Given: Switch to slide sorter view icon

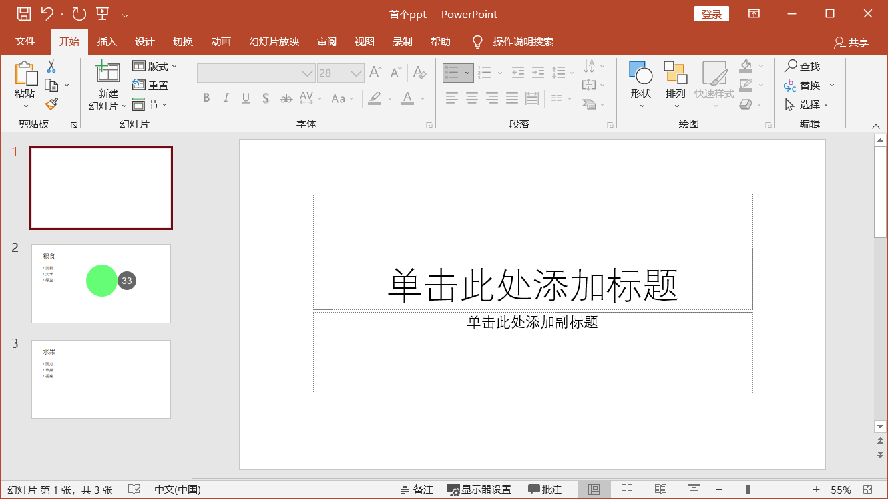Looking at the screenshot, I should (627, 490).
